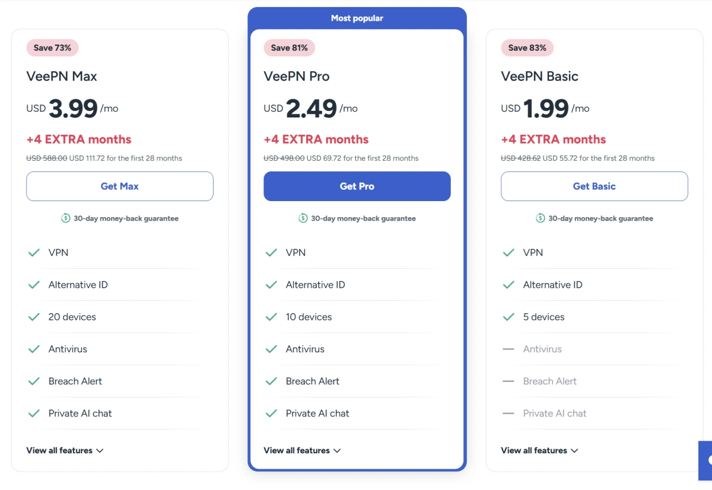
Task: Click the dash icon beside Basic Breach Alert
Action: click(x=508, y=381)
